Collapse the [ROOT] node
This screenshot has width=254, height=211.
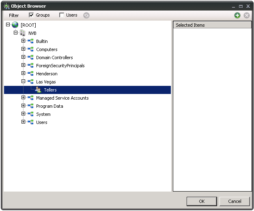coord(8,25)
